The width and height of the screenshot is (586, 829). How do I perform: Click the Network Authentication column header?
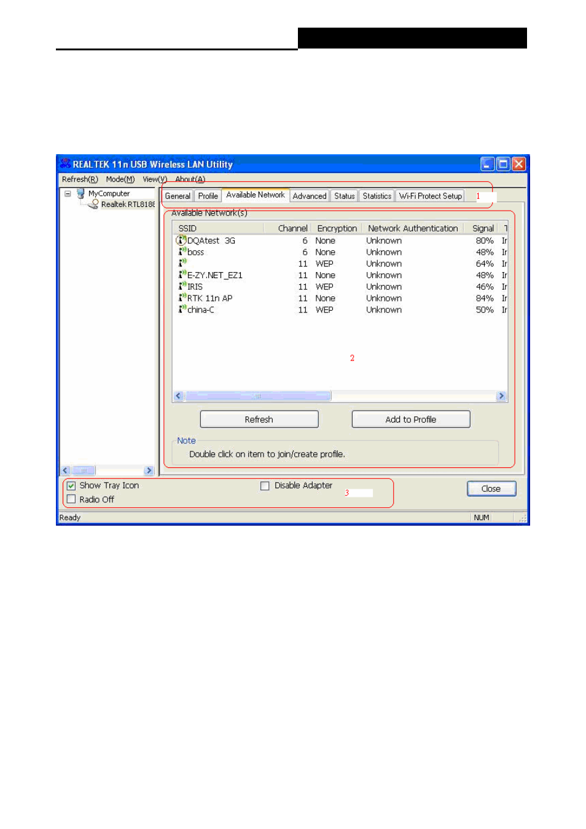click(x=413, y=228)
